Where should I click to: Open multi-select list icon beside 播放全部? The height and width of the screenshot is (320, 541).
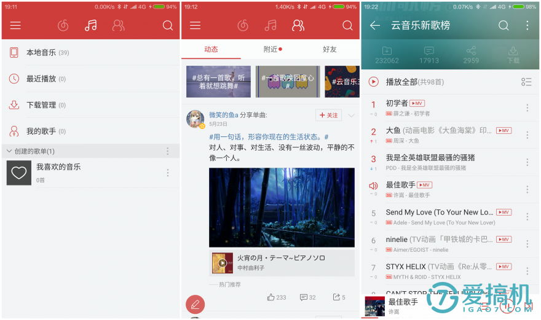pos(526,82)
